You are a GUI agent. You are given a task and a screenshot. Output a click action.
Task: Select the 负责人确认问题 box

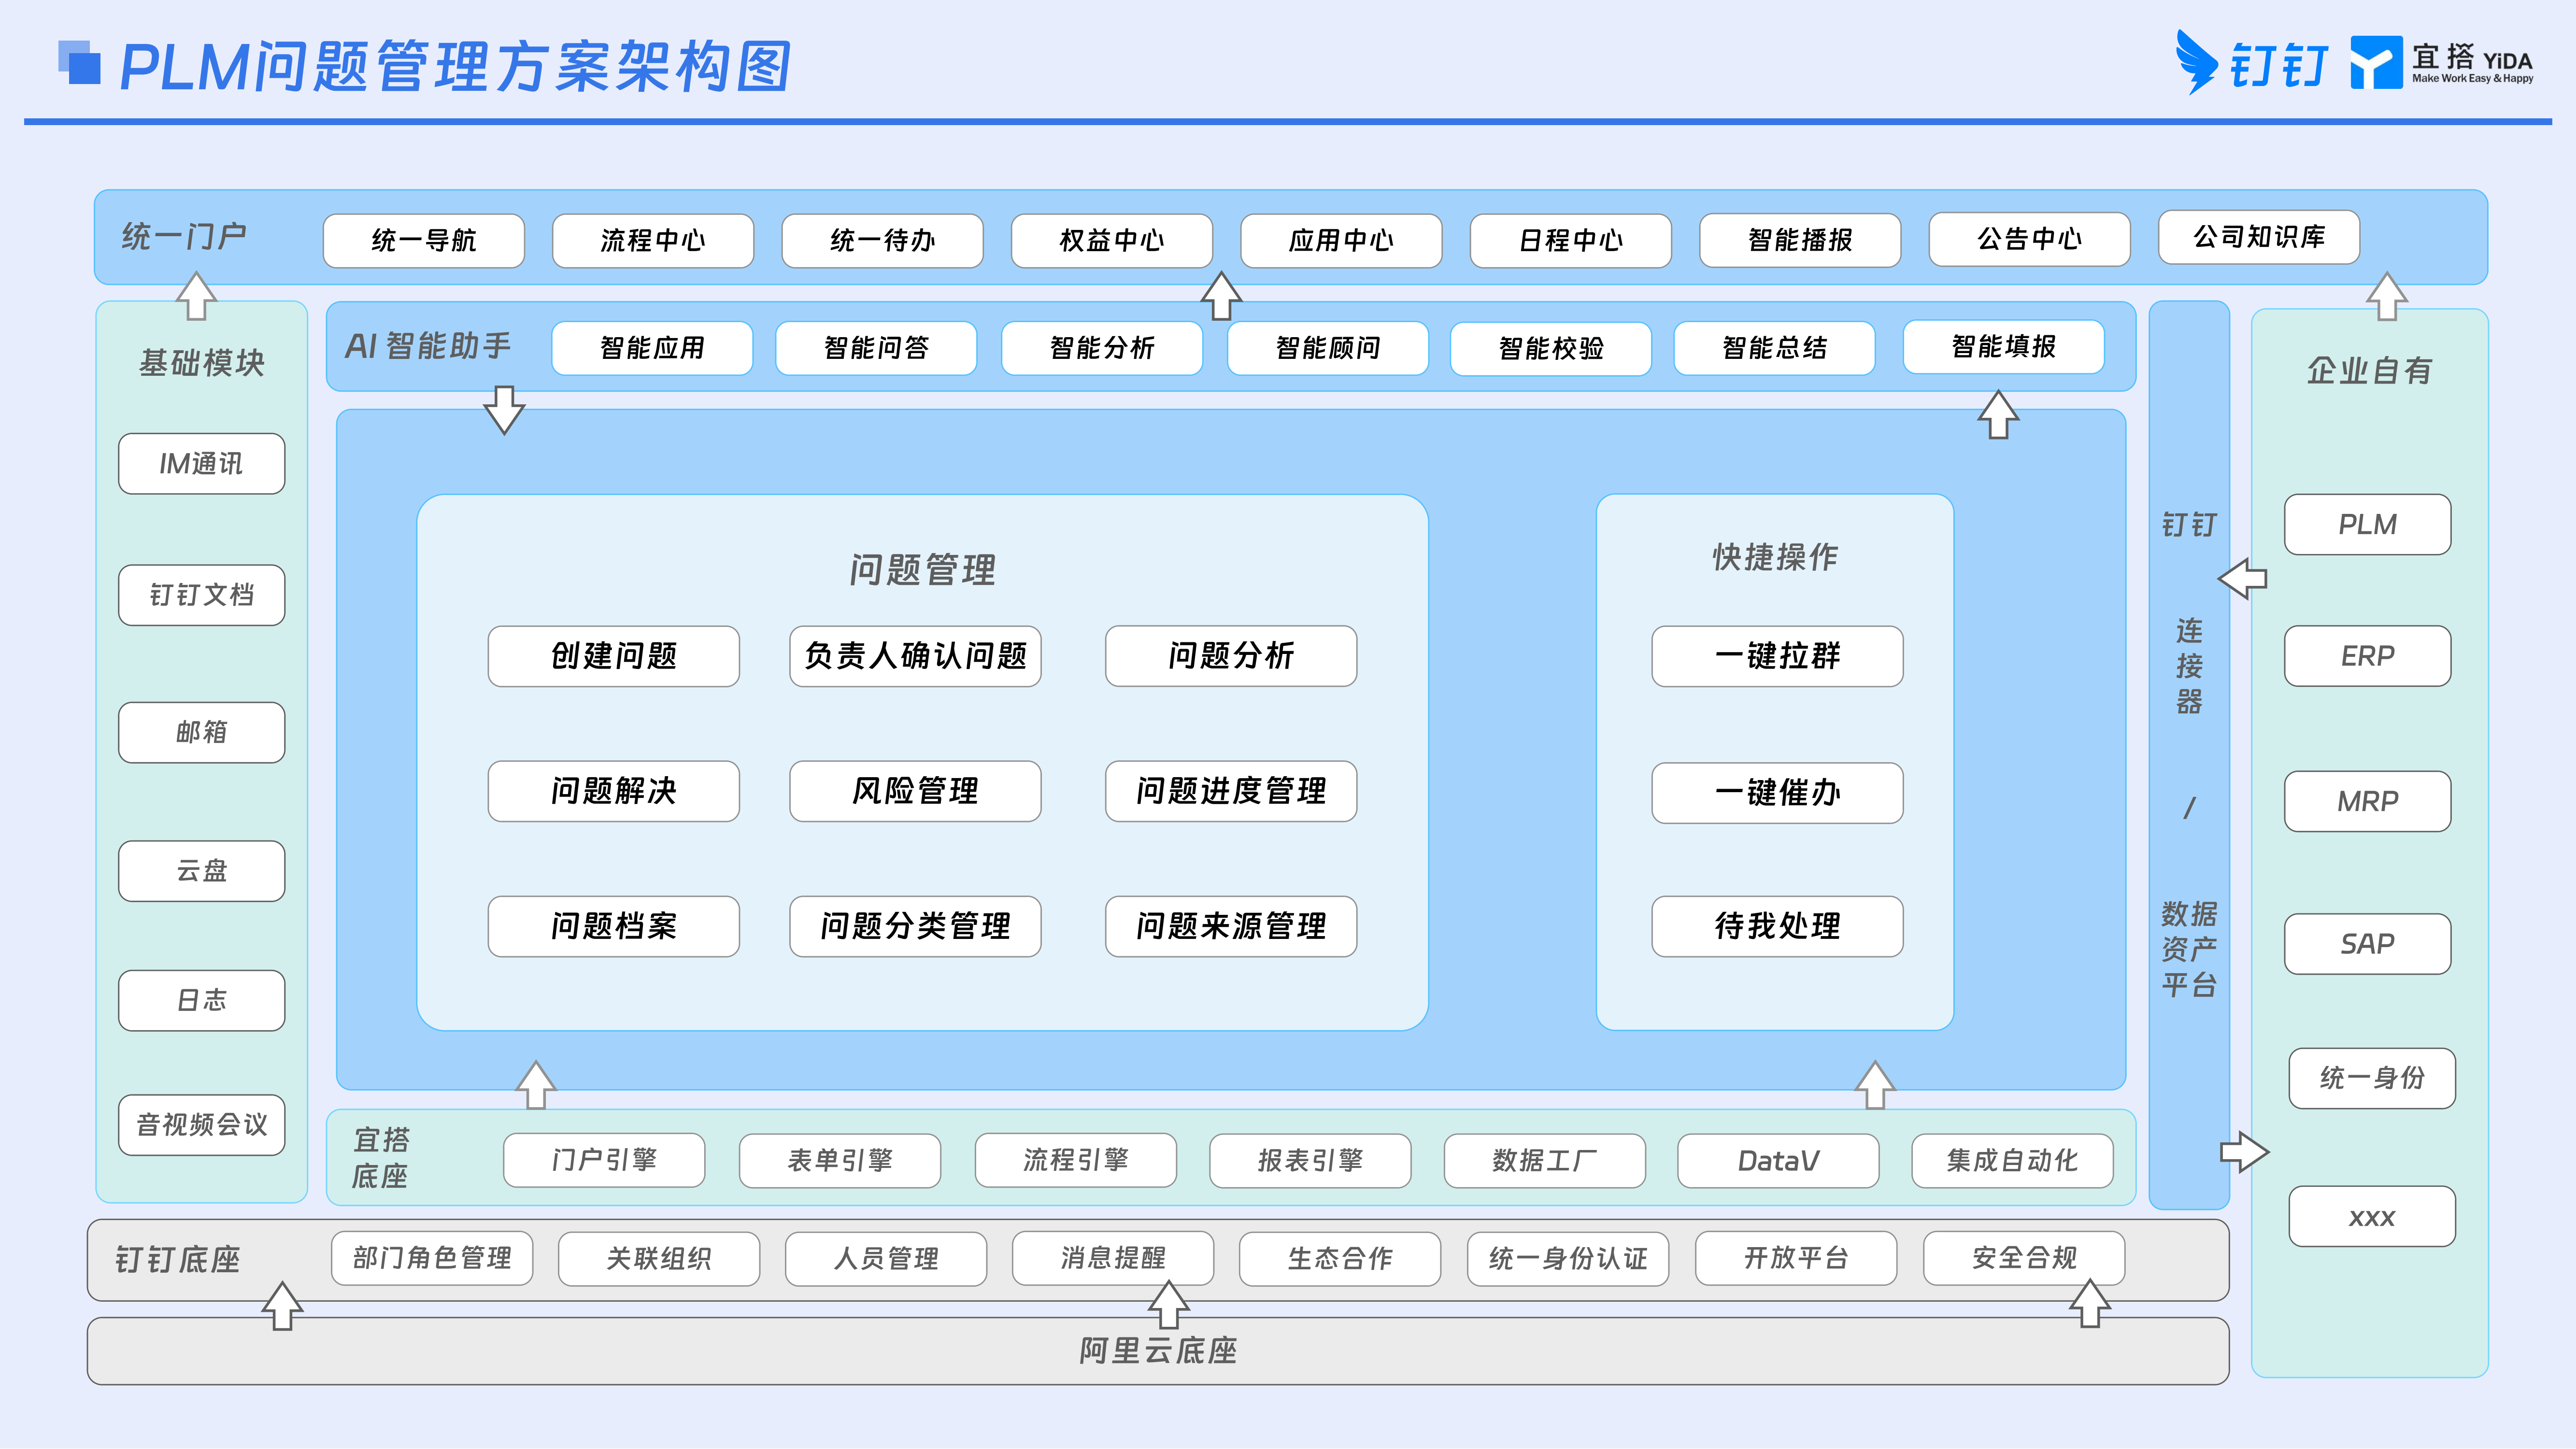[916, 656]
